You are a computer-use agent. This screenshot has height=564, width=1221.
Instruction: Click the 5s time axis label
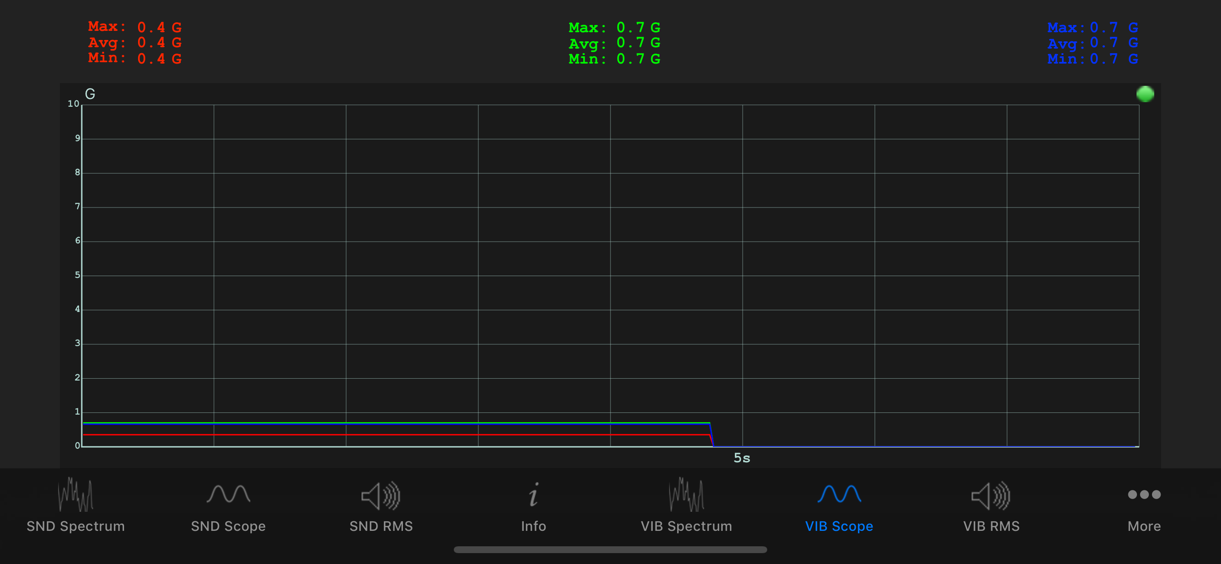tap(742, 458)
